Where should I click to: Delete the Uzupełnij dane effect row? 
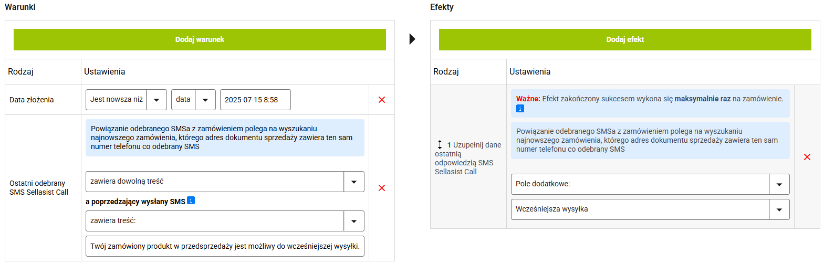(x=807, y=157)
